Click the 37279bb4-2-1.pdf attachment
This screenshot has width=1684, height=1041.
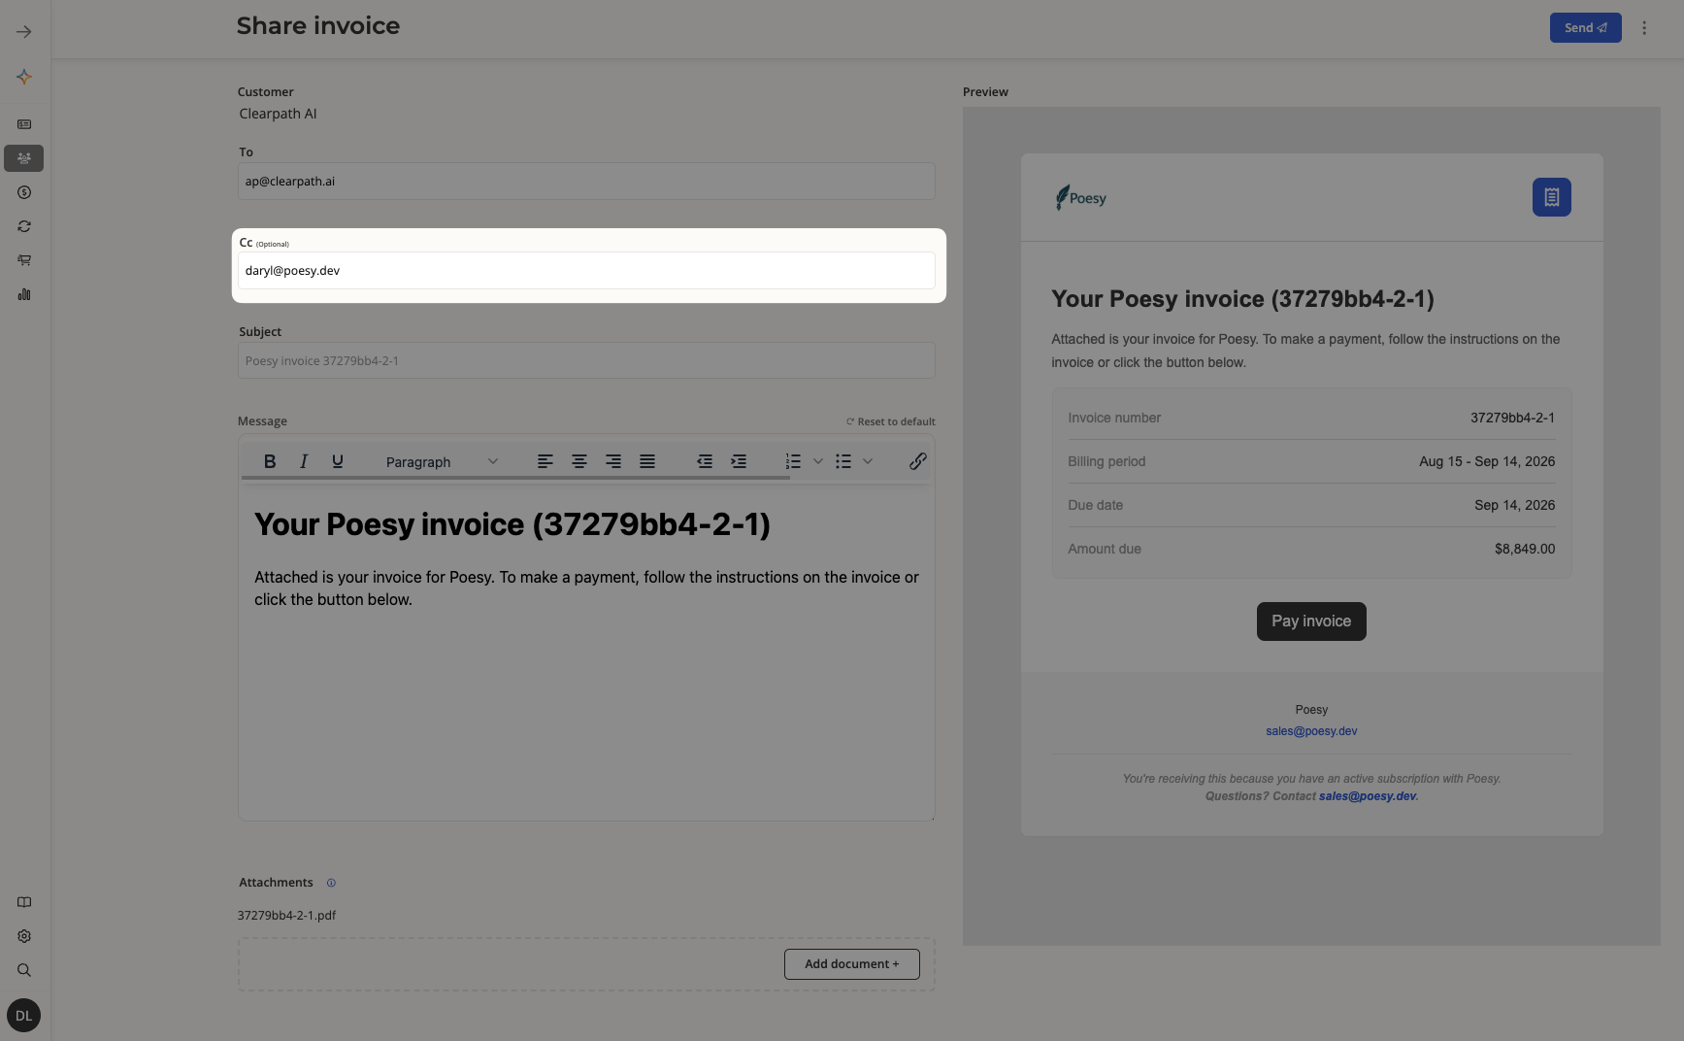pyautogui.click(x=286, y=915)
